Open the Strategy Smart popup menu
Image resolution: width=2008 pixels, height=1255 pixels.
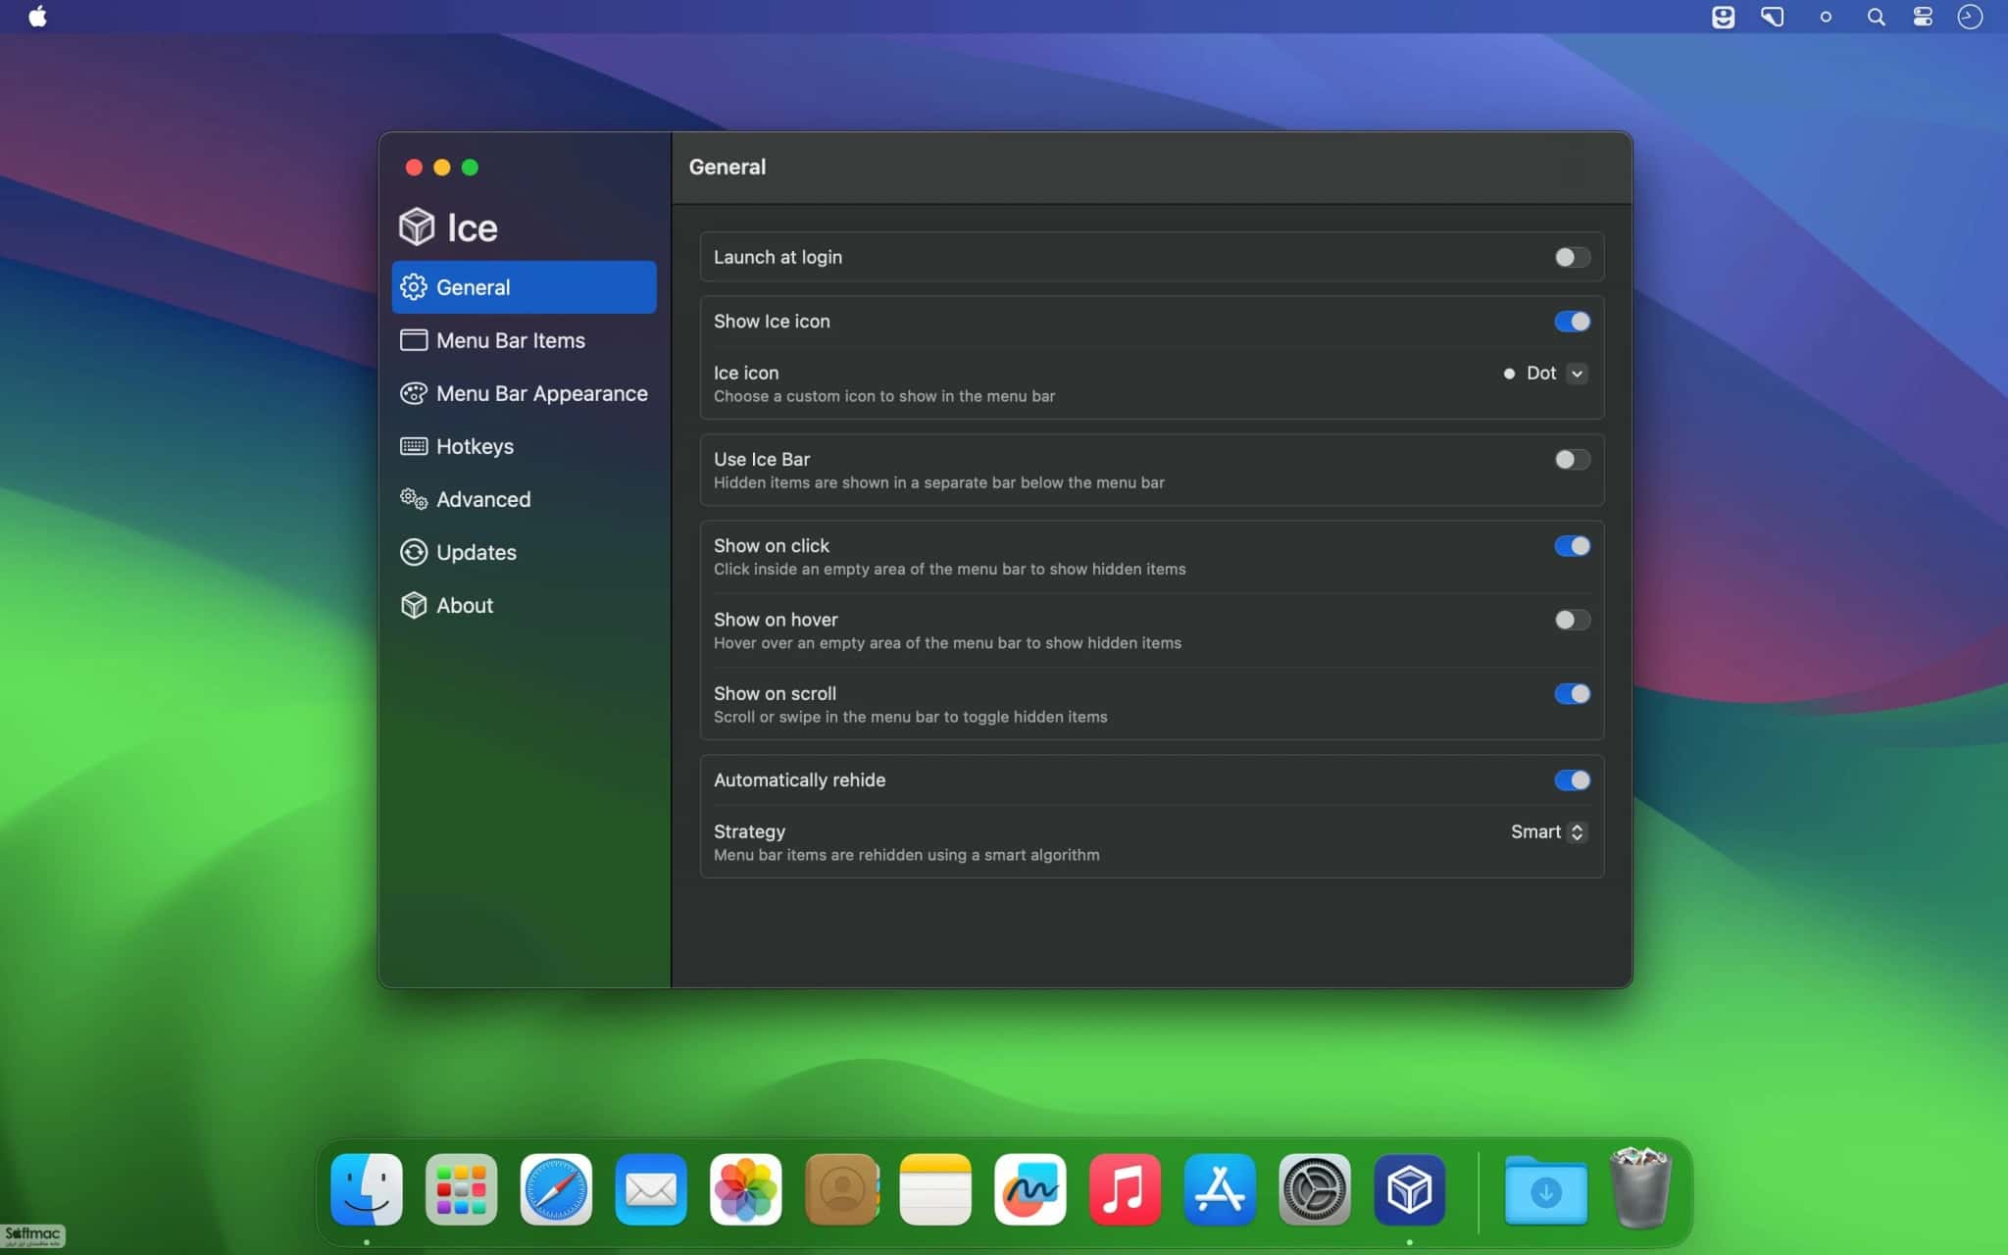coord(1549,832)
